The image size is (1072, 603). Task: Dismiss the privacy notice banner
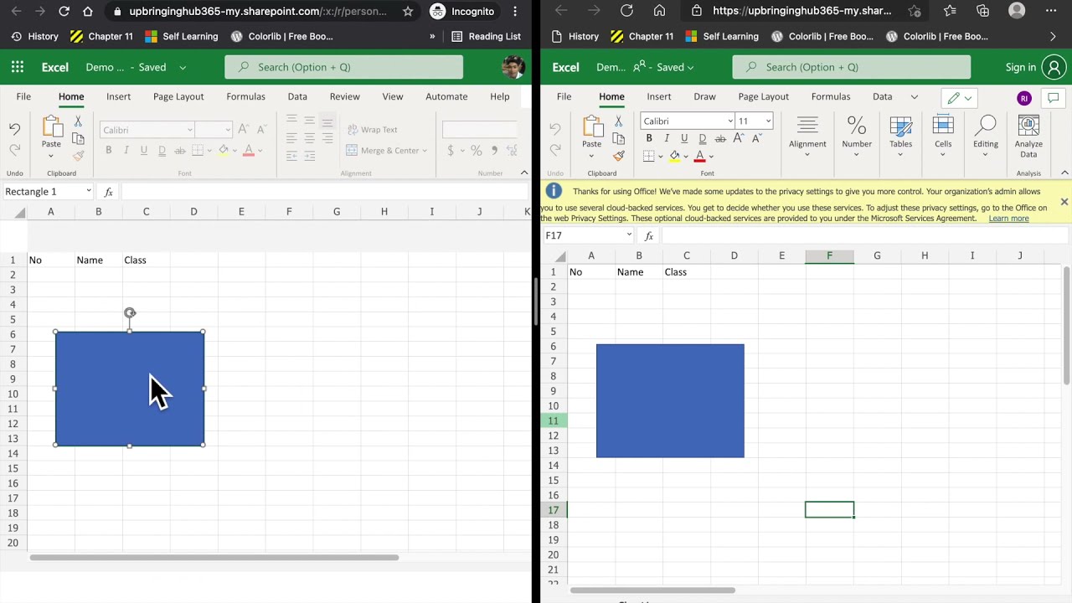click(1064, 202)
